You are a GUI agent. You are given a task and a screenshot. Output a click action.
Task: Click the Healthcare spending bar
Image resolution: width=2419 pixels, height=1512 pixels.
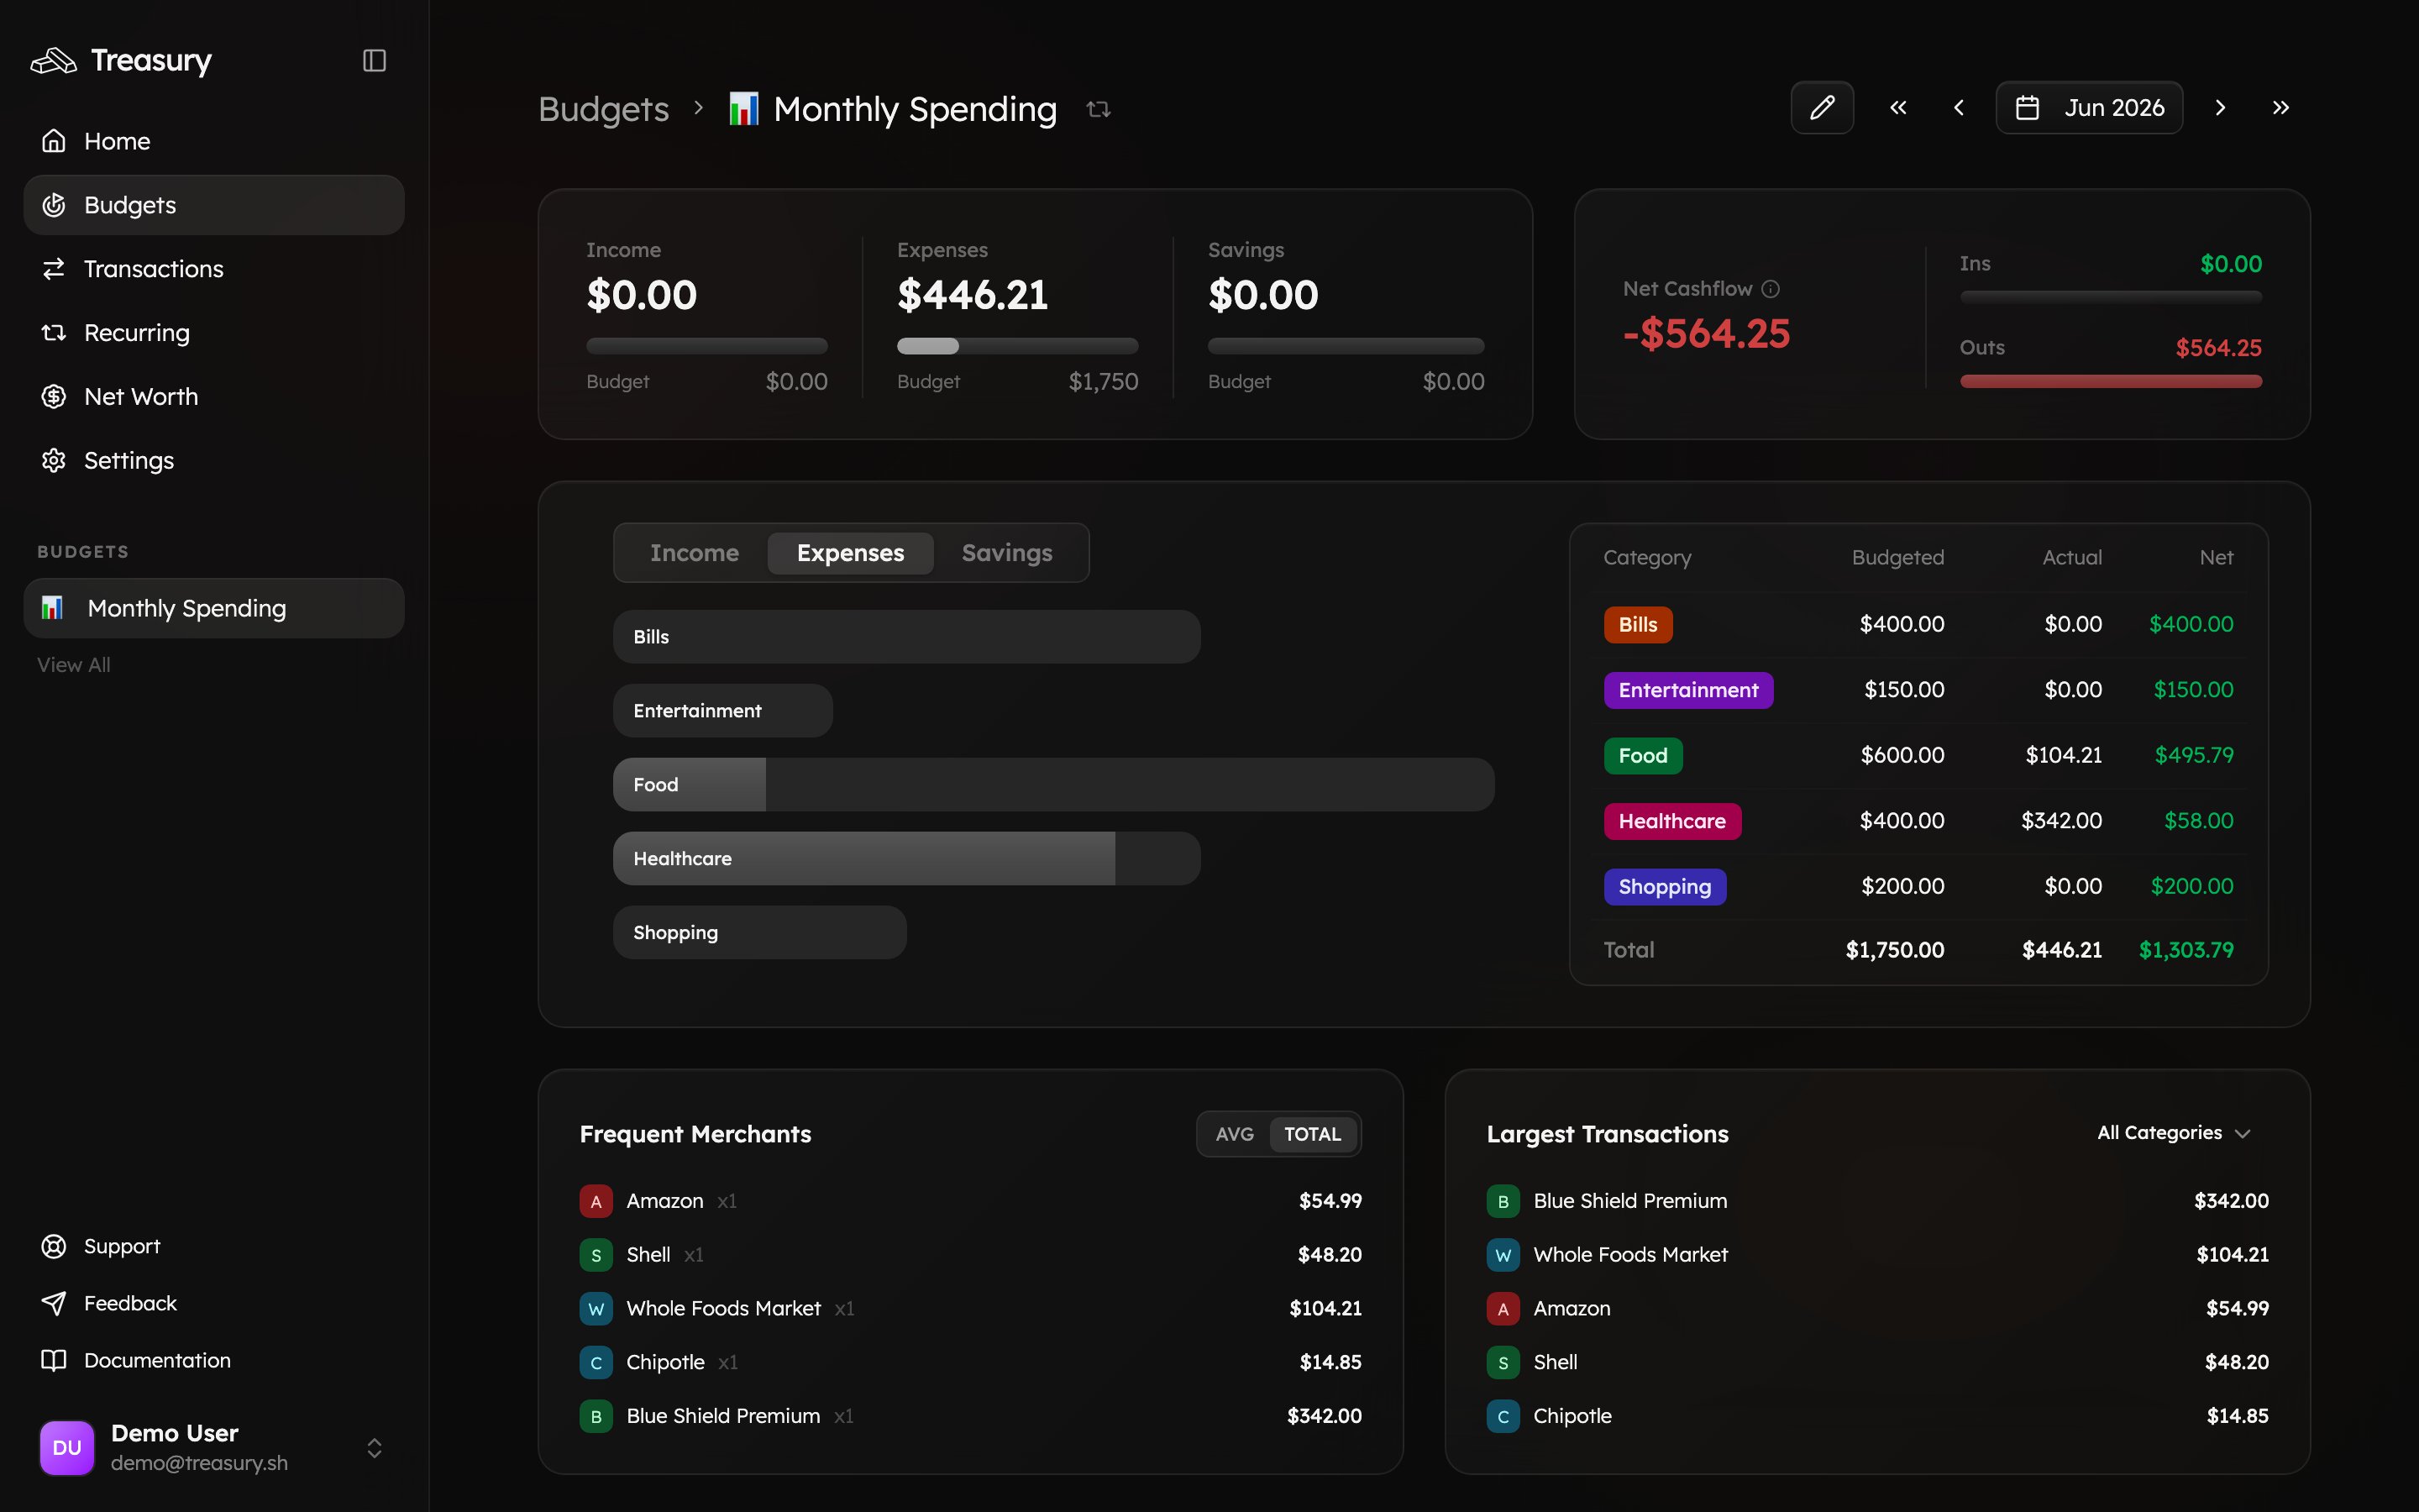(906, 859)
